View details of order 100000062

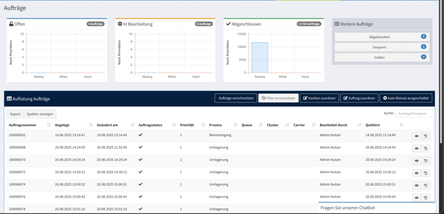(x=416, y=136)
